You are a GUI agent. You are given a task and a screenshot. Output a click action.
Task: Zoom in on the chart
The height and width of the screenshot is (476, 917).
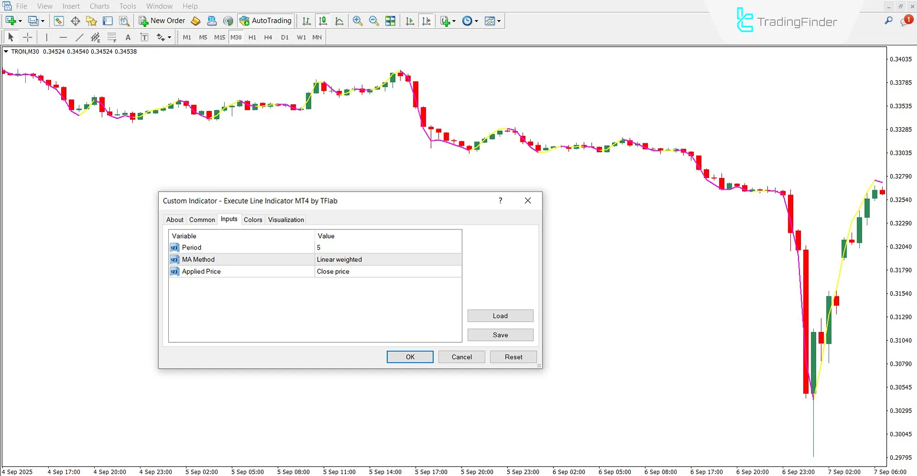pos(357,21)
